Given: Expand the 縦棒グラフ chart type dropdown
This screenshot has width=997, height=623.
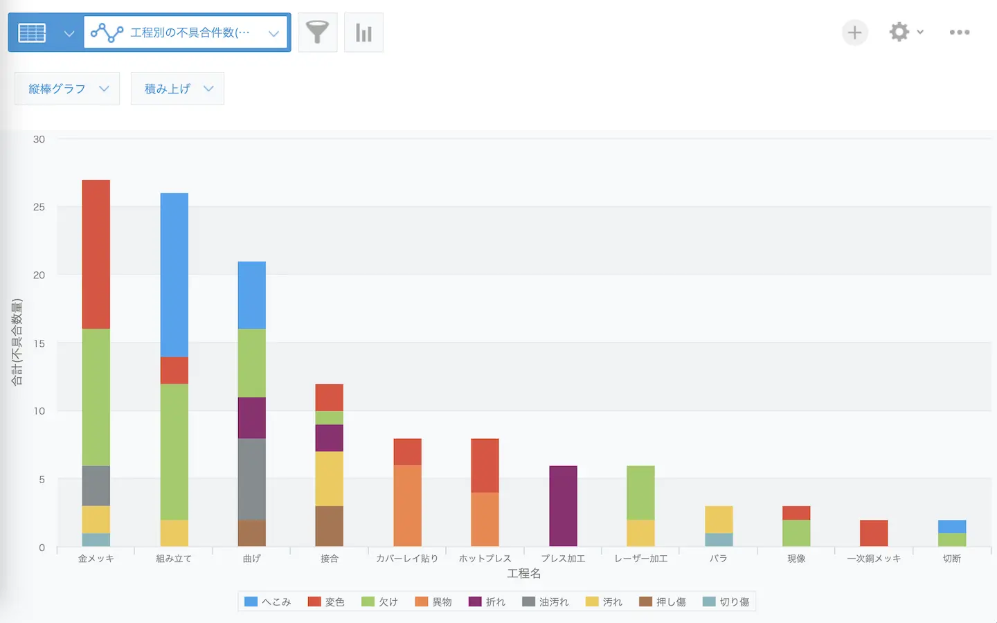Looking at the screenshot, I should click(67, 89).
